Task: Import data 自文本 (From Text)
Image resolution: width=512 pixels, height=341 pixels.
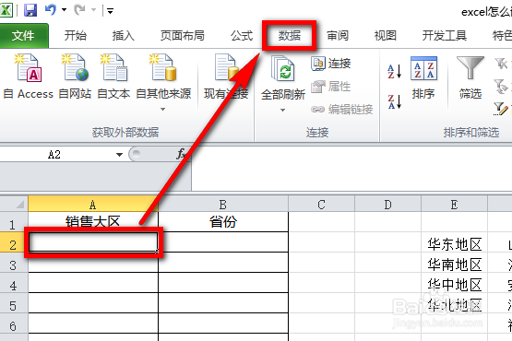Action: (x=113, y=77)
